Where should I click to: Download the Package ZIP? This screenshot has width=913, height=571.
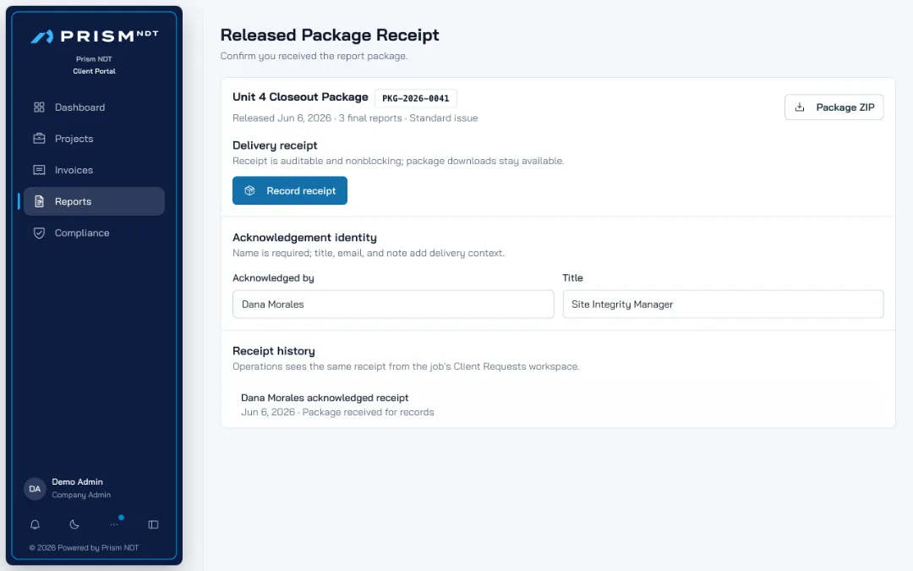pyautogui.click(x=834, y=107)
